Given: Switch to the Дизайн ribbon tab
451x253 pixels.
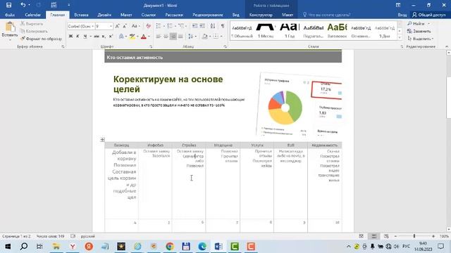Looking at the screenshot, I should pyautogui.click(x=104, y=15).
